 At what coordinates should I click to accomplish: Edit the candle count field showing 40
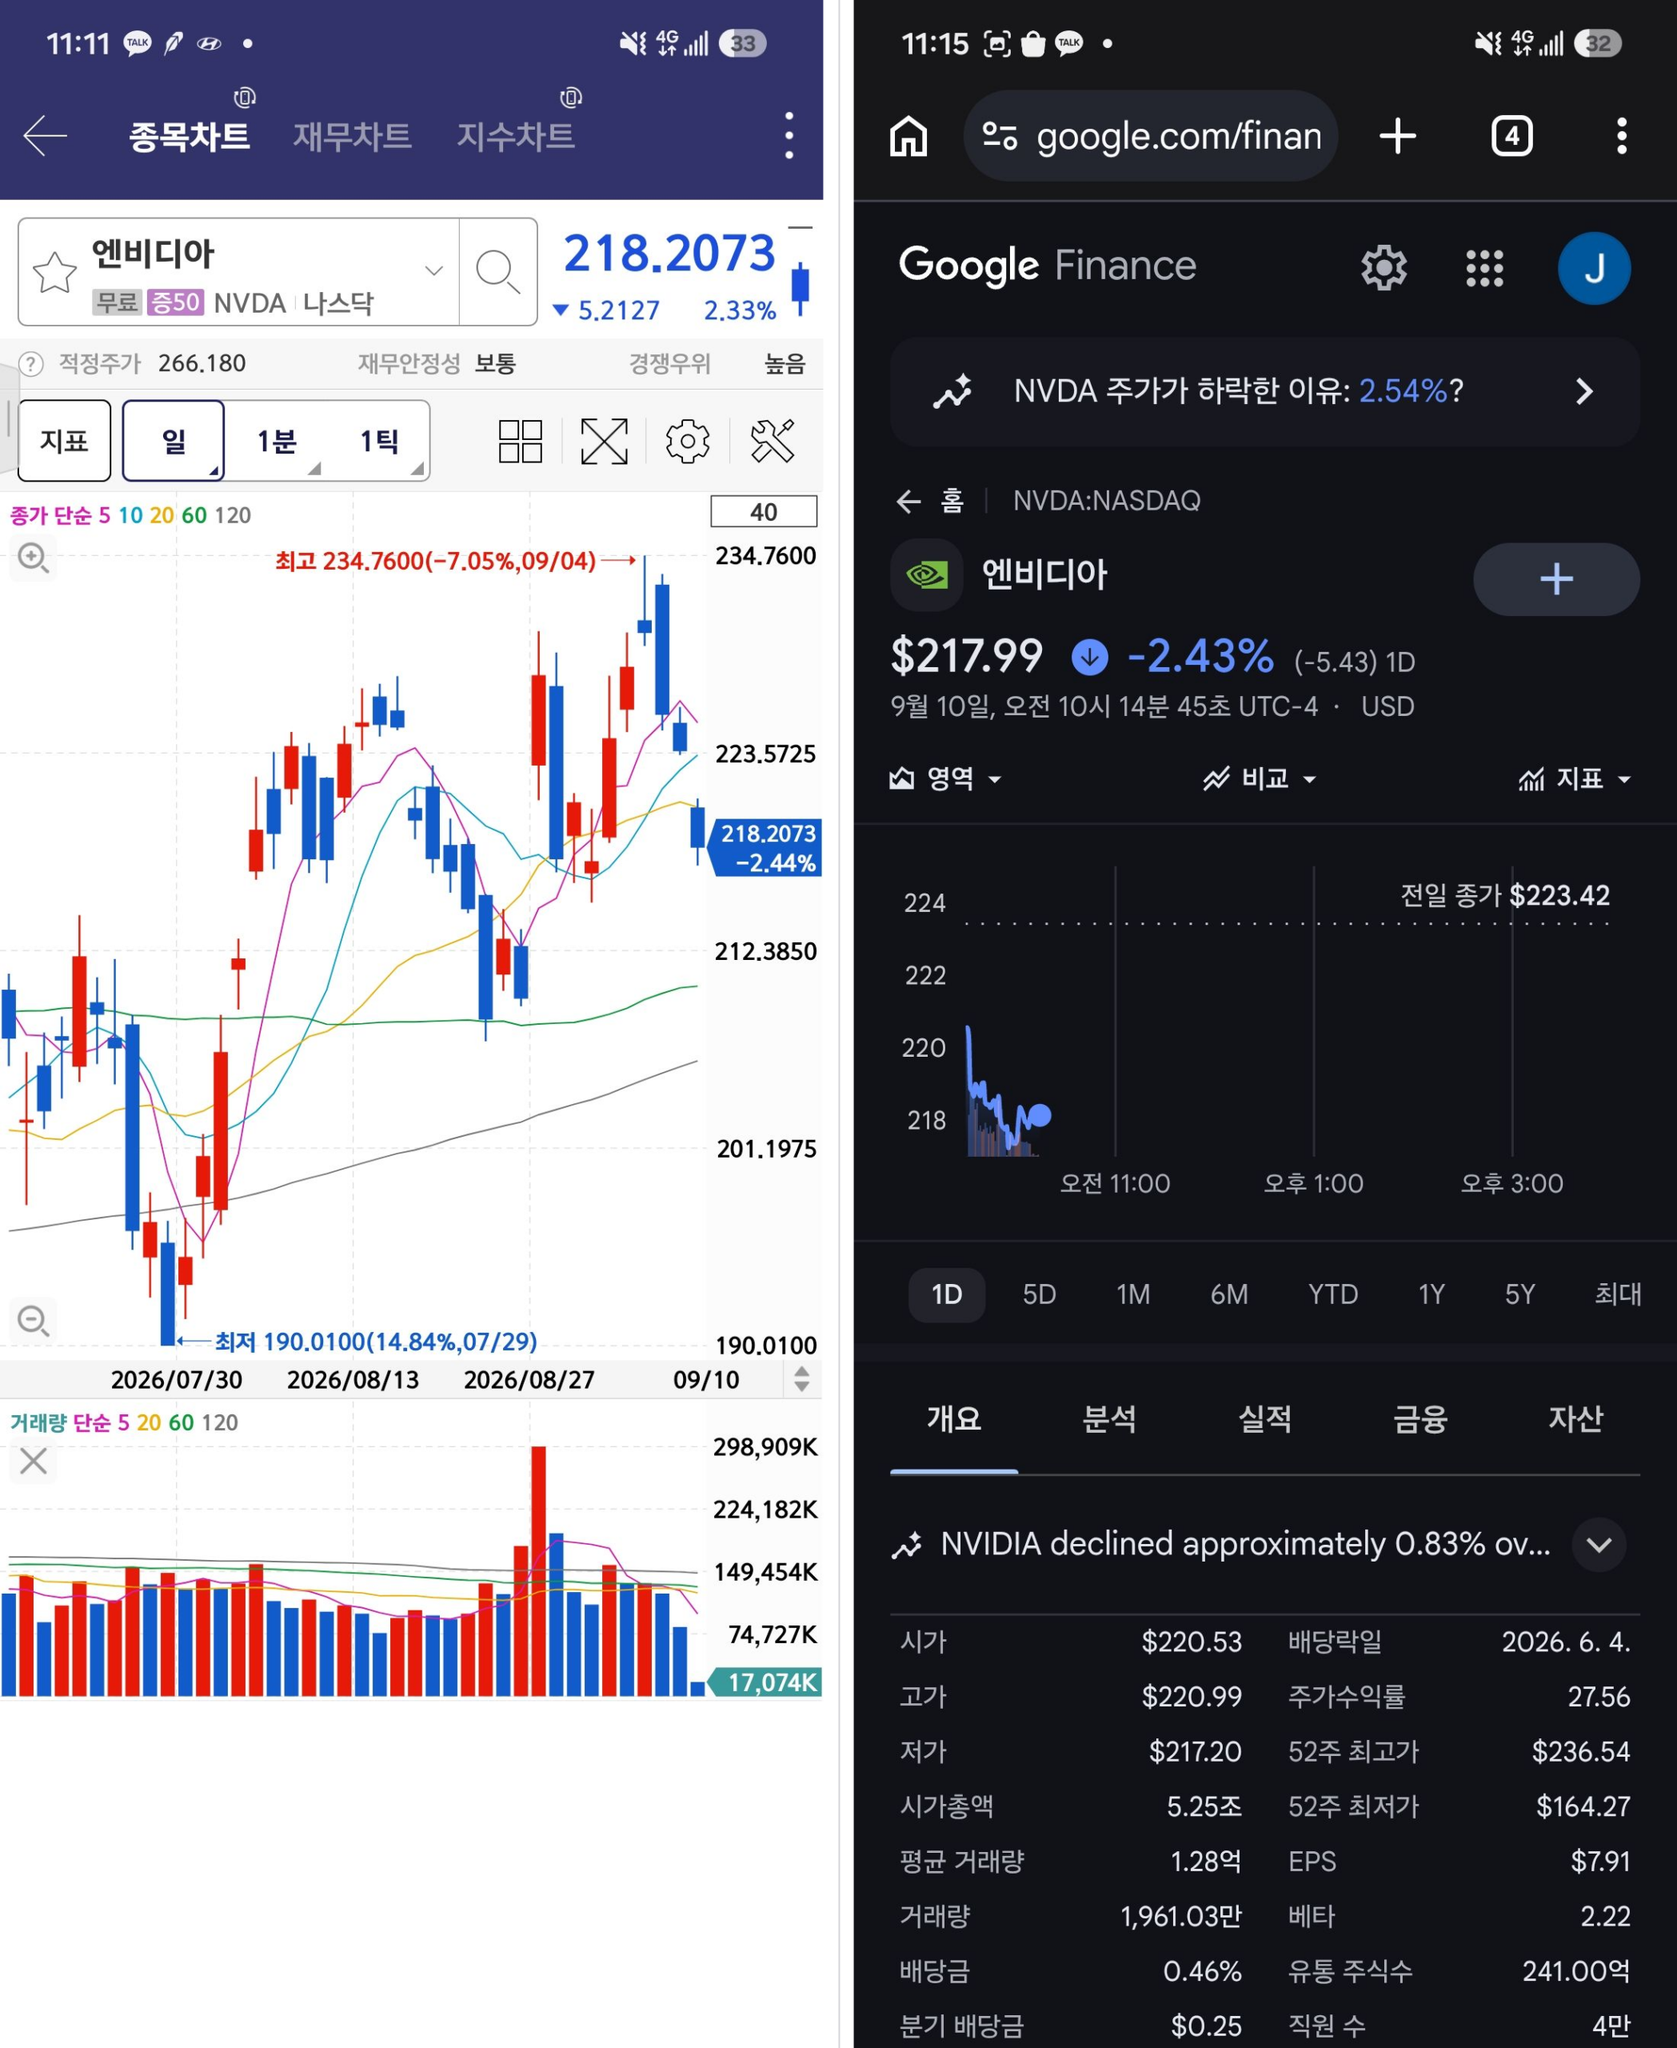click(x=763, y=512)
